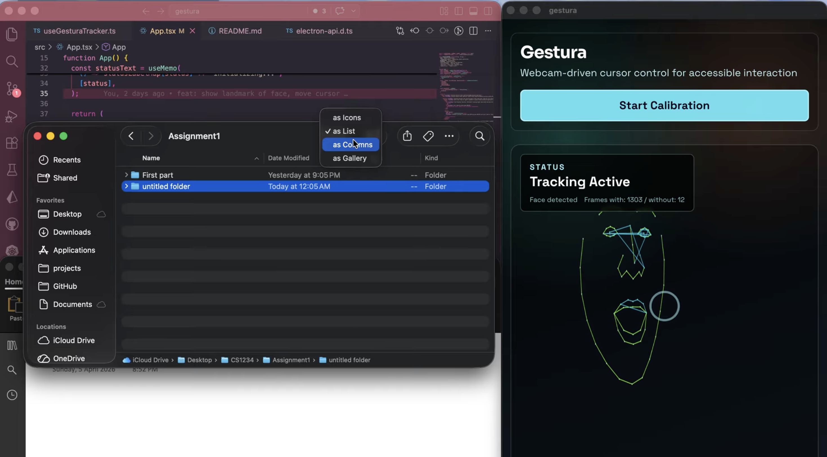Click the Finder search magnifier icon
Screen dimensions: 827x457
[480, 136]
